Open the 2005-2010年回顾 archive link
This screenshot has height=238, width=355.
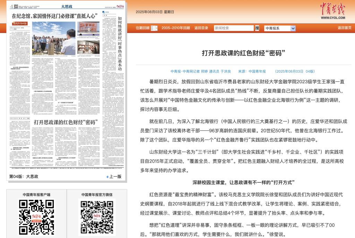click(176, 28)
